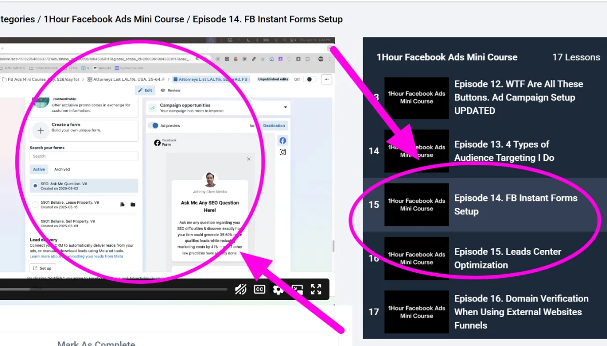Select SEO. Ask Me Question form radio
Screen dimensions: 607x346
(x=35, y=186)
